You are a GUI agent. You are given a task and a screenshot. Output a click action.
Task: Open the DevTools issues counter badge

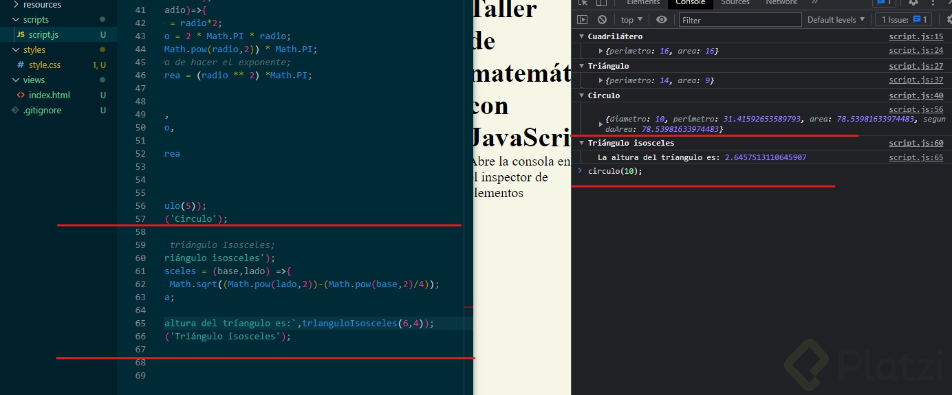(x=885, y=3)
